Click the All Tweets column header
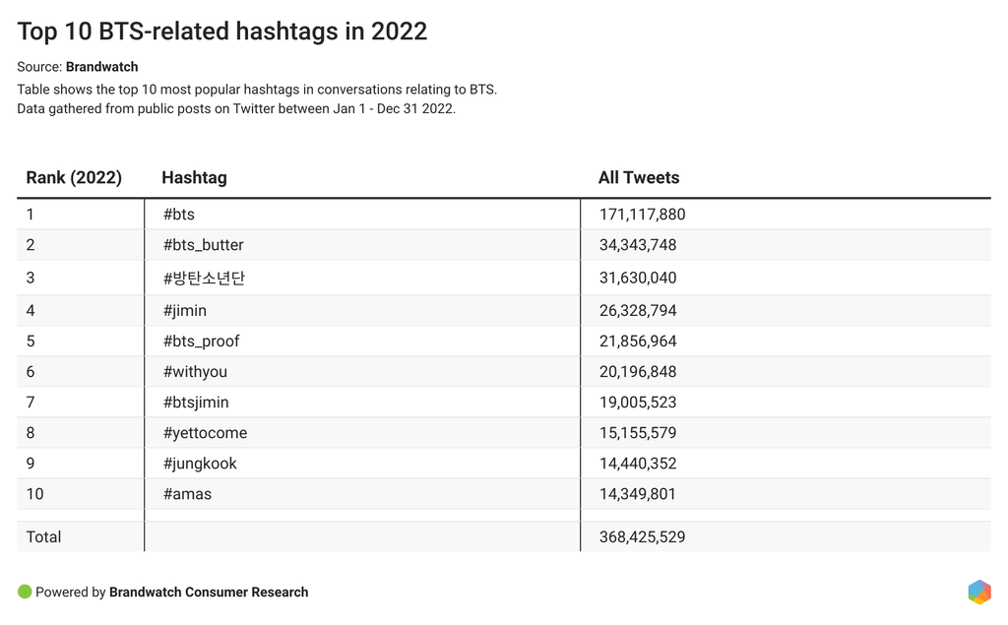Viewport: 1008px width, 625px height. pyautogui.click(x=639, y=178)
